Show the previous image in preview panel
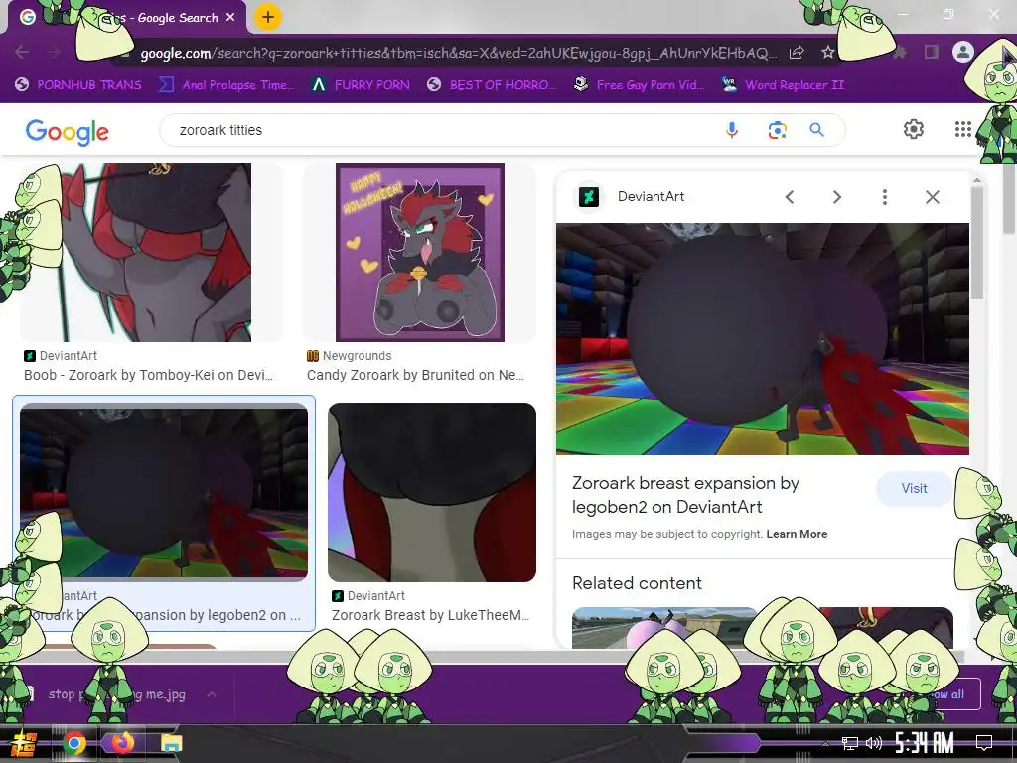 pos(790,197)
